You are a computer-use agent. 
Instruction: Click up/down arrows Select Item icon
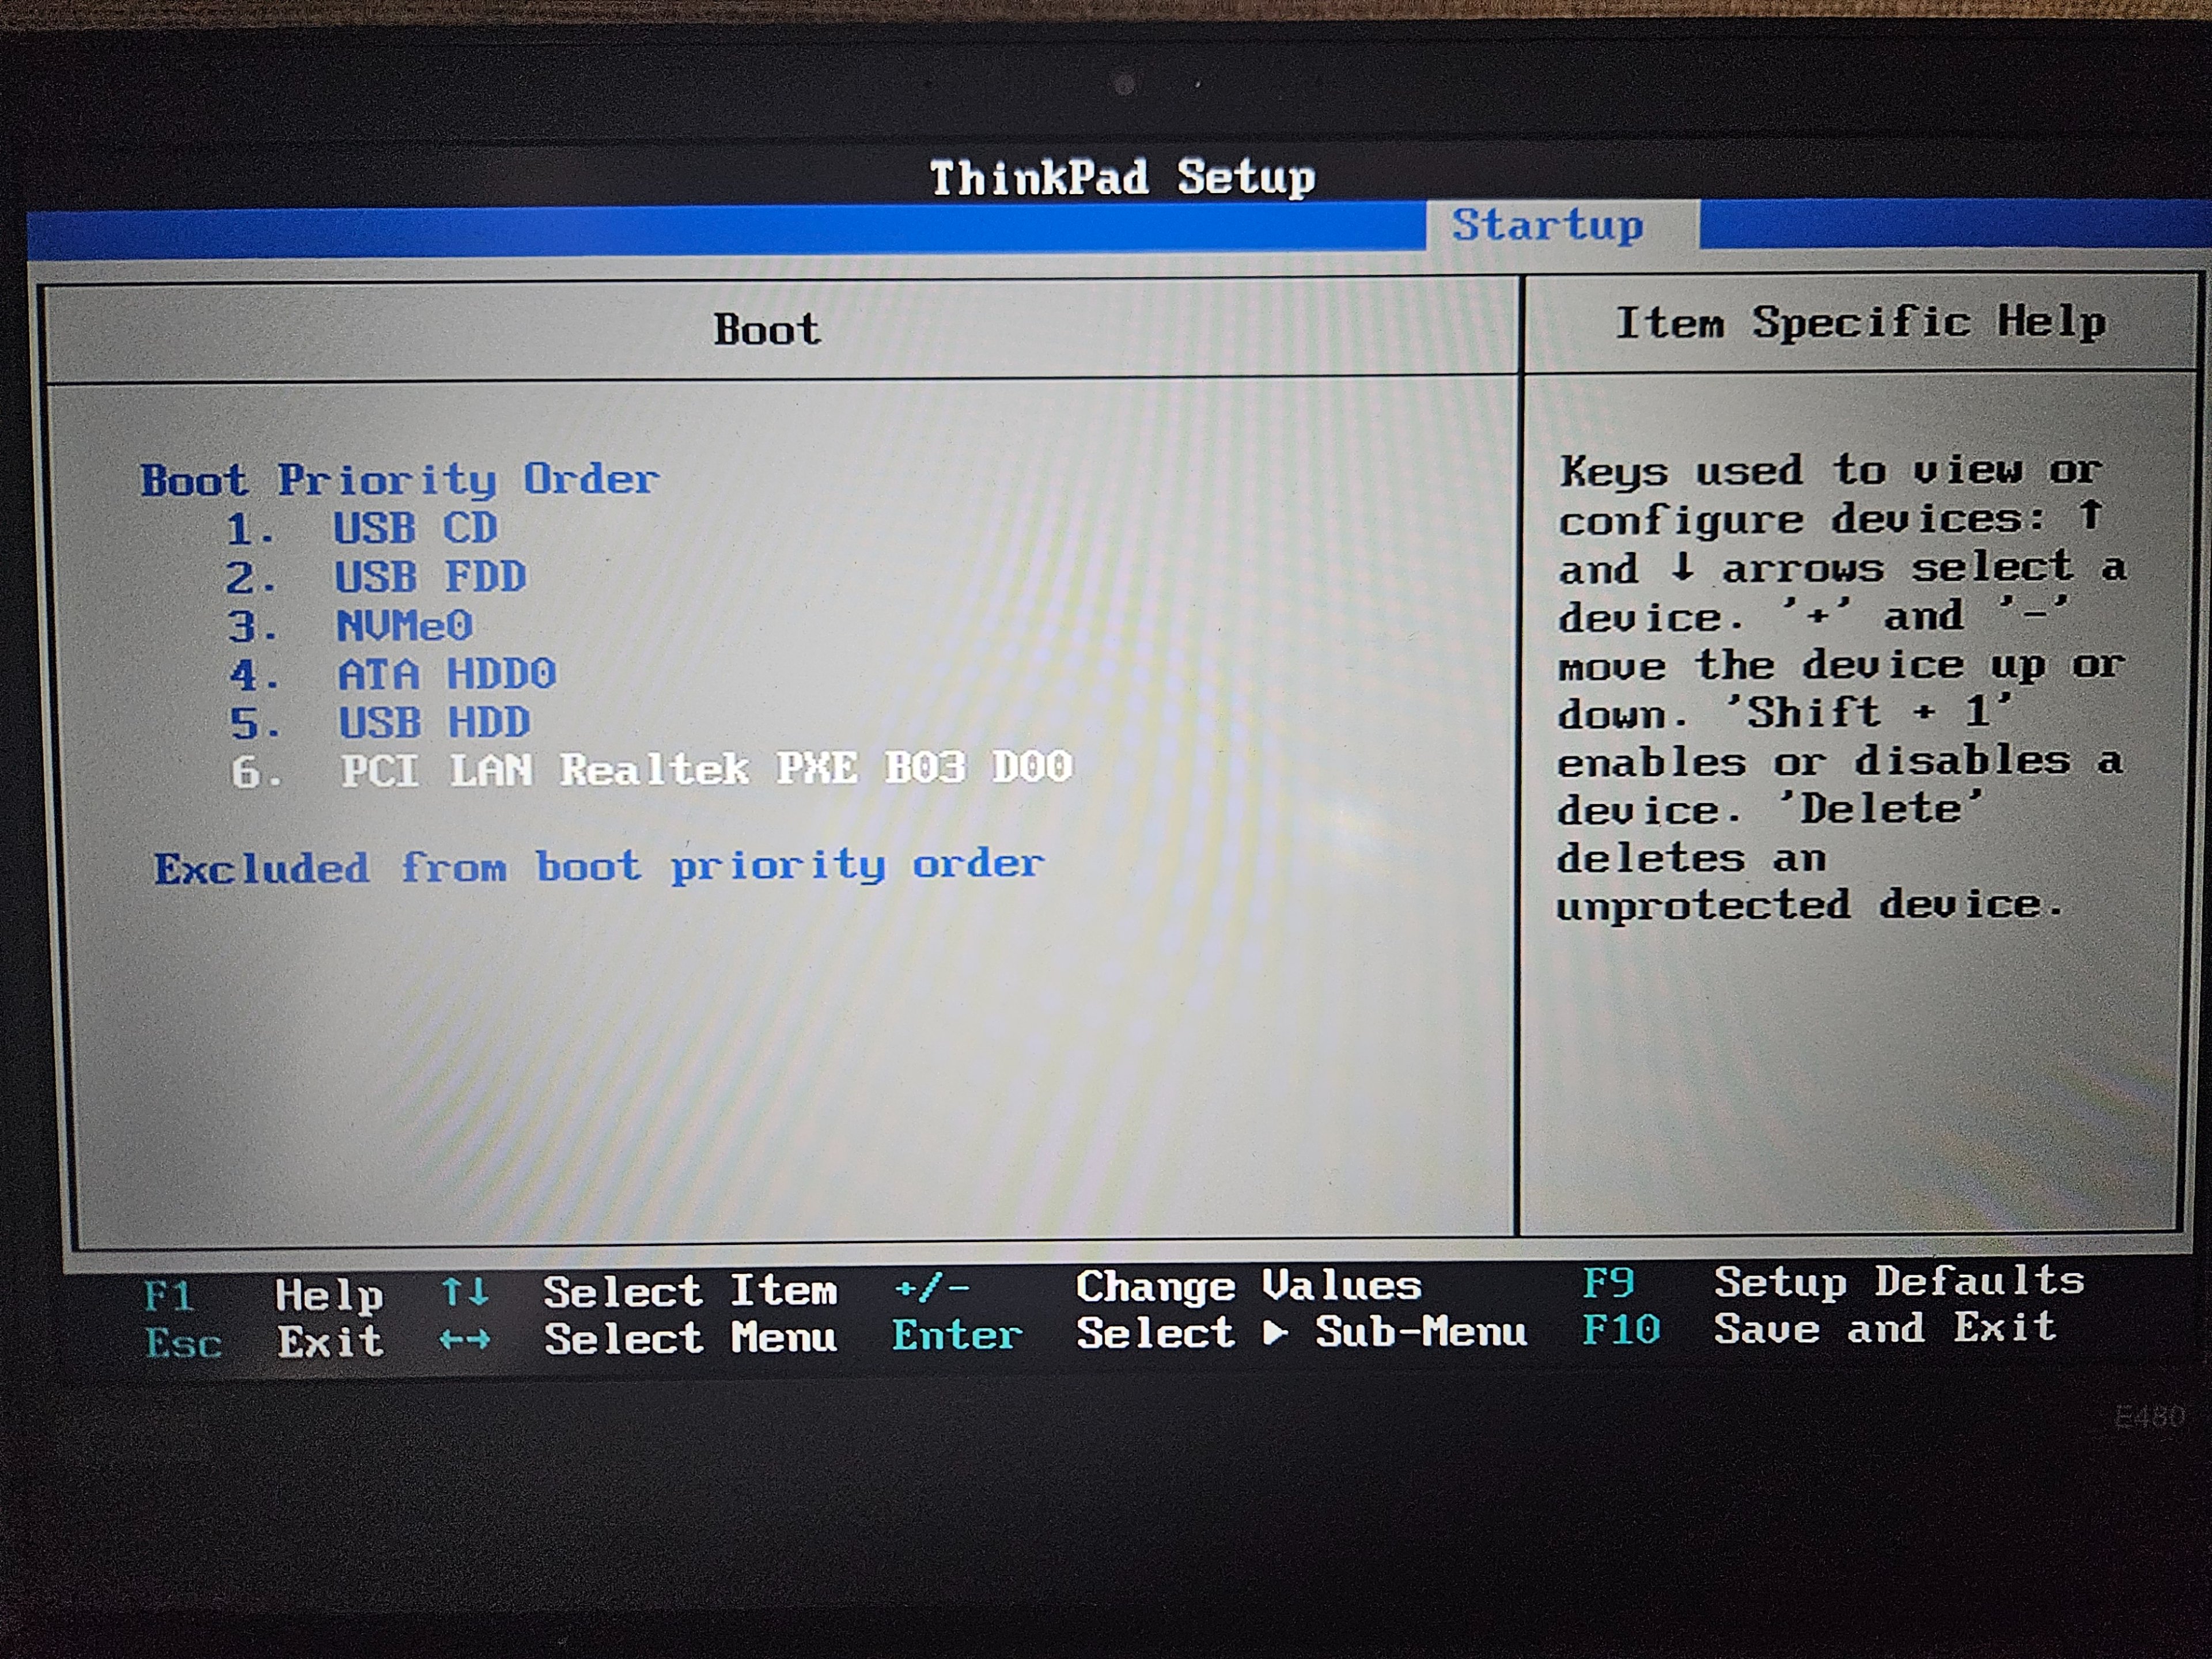(465, 1292)
